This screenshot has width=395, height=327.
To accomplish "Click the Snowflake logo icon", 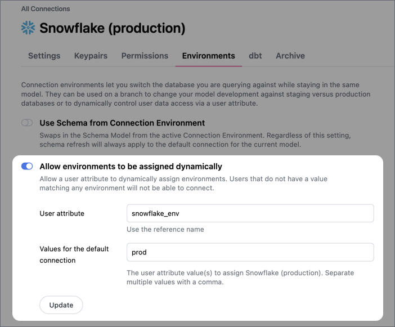I will (x=28, y=28).
